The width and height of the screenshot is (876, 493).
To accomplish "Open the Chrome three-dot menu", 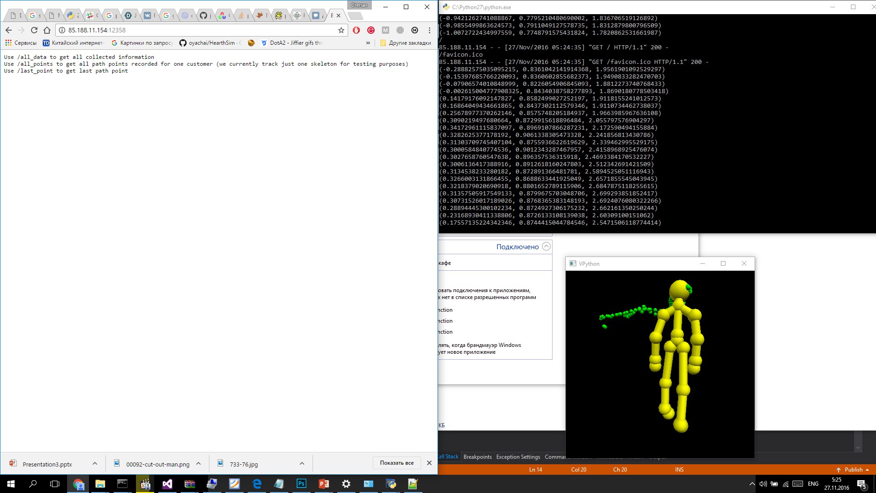I will [x=429, y=30].
